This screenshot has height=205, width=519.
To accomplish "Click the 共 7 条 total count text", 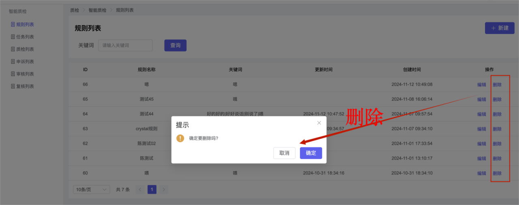I will click(x=123, y=190).
